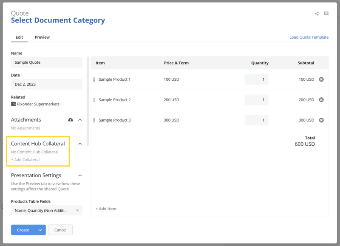
Task: Open the Create button dropdown arrow
Action: coord(40,230)
